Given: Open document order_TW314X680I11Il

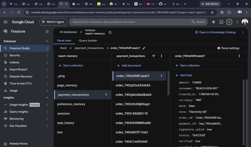Looking at the screenshot, I should coord(132,113).
